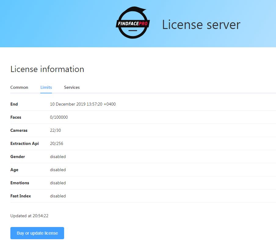276x245 pixels.
Task: Select the Fast Index disabled value
Action: click(58, 196)
